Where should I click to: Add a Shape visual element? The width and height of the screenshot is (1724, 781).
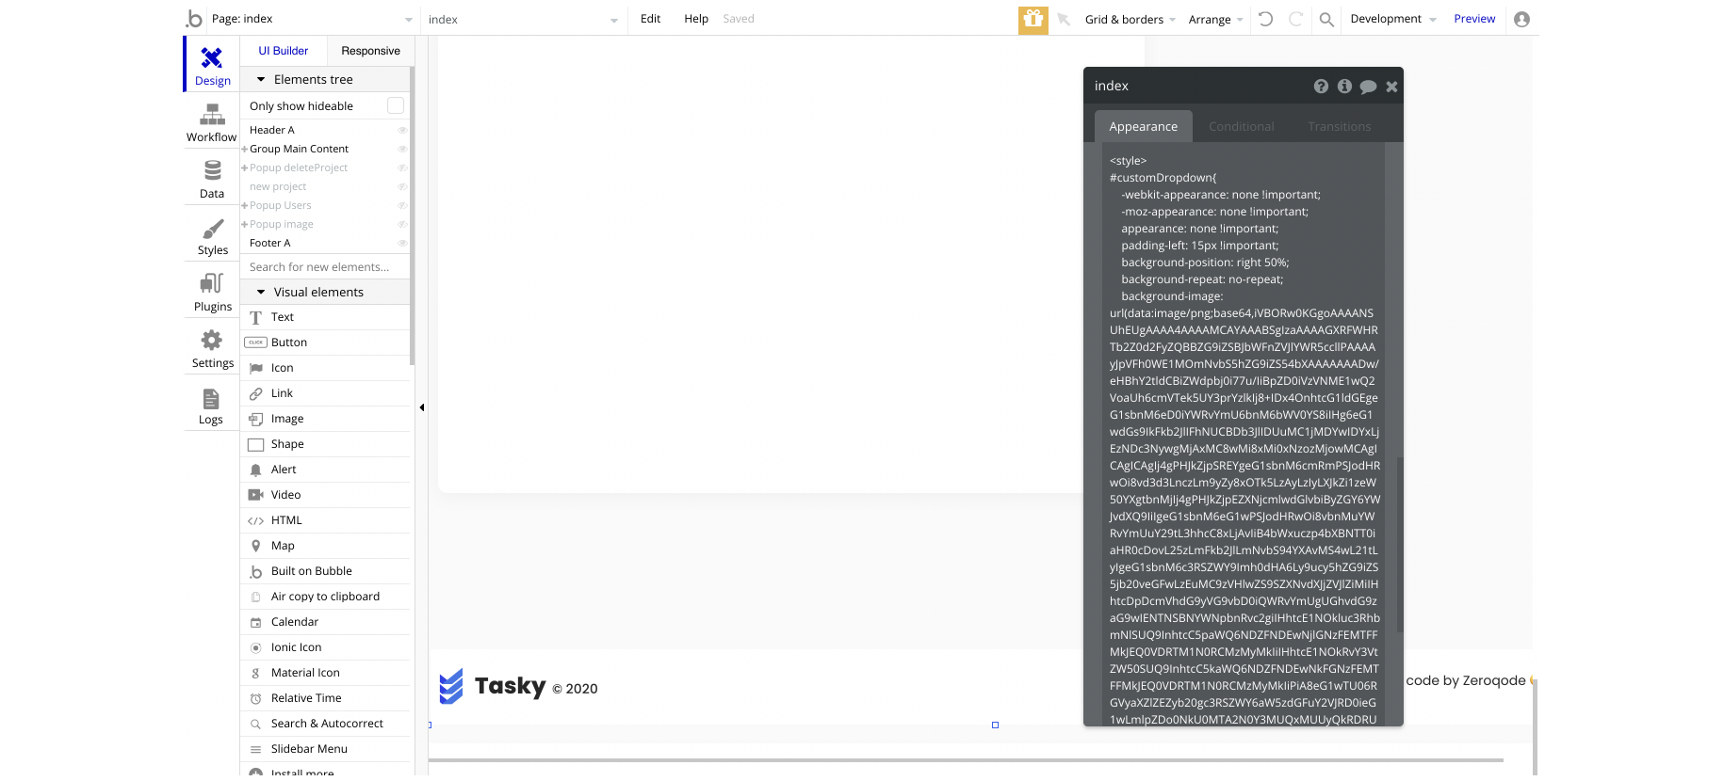point(326,444)
